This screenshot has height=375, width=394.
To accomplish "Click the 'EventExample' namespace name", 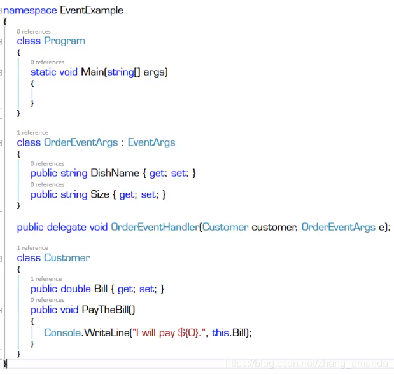I will tap(92, 11).
